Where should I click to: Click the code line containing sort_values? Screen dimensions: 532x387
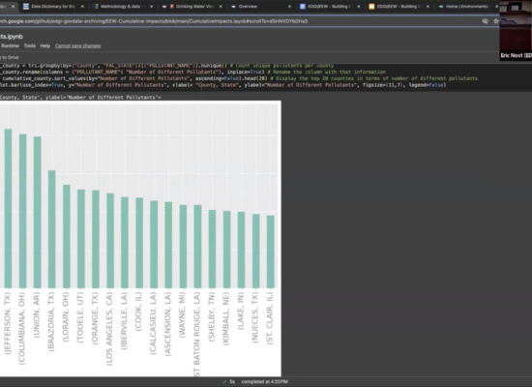tap(239, 78)
